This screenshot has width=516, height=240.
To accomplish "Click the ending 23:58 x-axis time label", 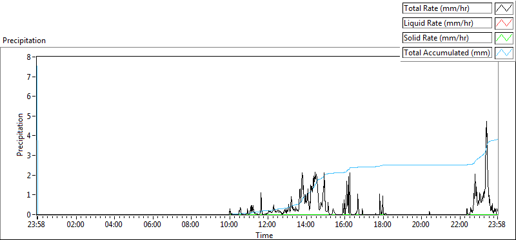I will tap(497, 225).
